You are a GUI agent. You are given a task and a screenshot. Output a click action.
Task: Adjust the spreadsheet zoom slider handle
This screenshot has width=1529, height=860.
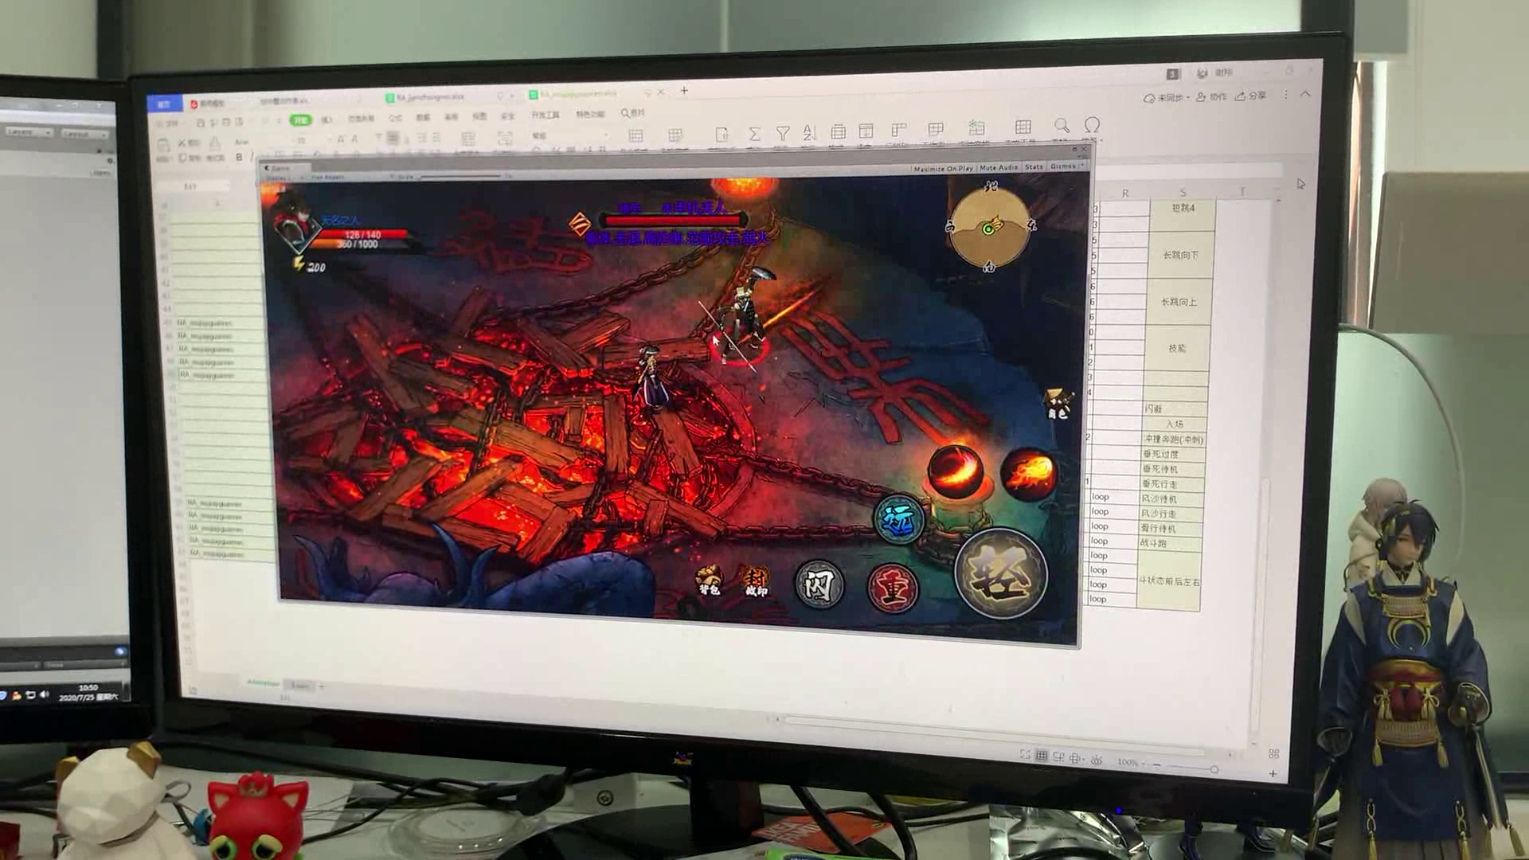coord(1214,768)
